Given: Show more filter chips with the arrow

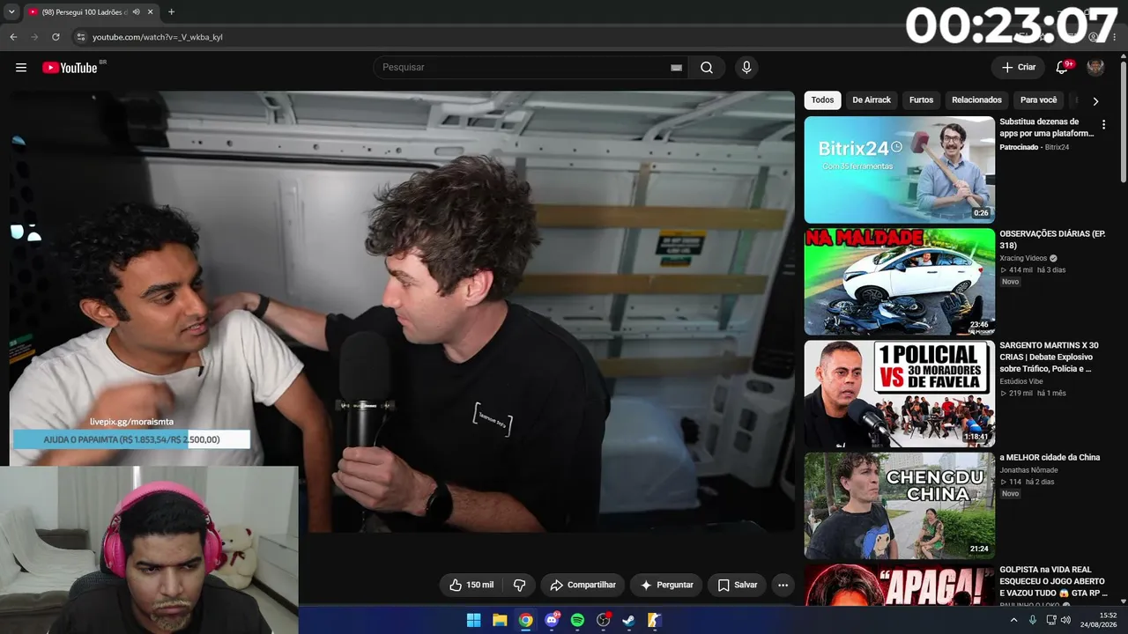Looking at the screenshot, I should point(1095,100).
